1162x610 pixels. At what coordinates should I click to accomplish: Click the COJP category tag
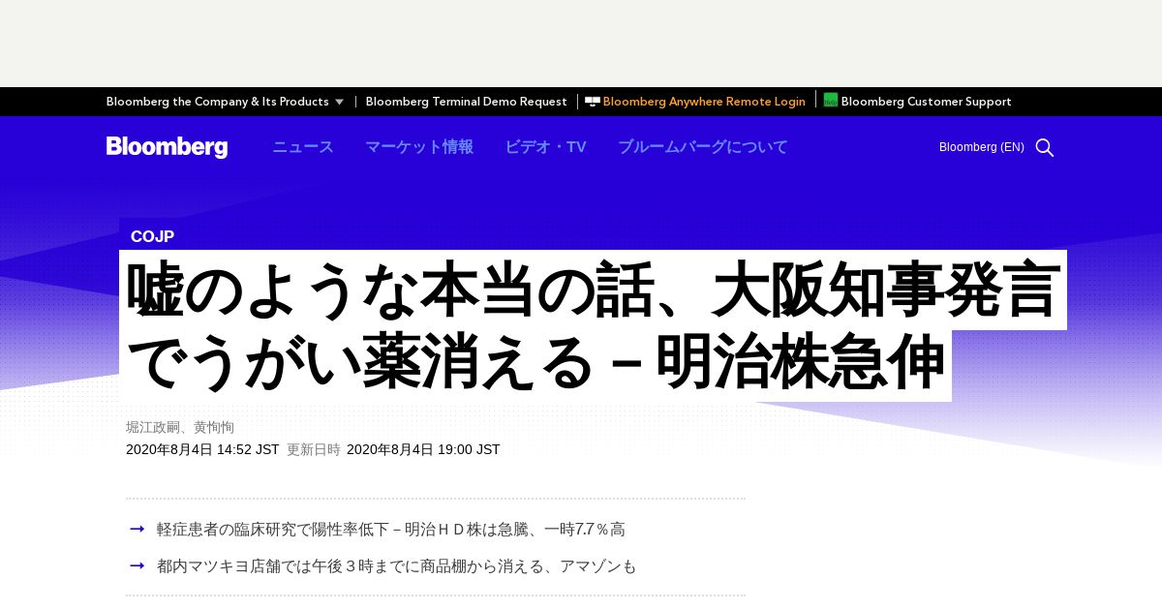152,236
